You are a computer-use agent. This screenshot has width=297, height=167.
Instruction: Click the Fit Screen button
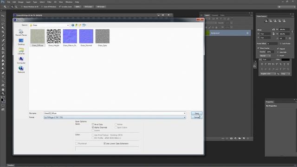[x=88, y=7]
